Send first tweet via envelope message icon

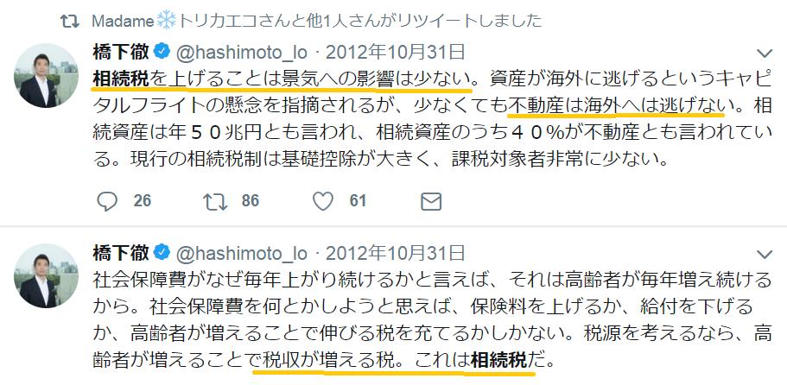click(430, 201)
